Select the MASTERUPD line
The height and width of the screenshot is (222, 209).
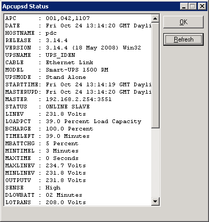coord(78,92)
